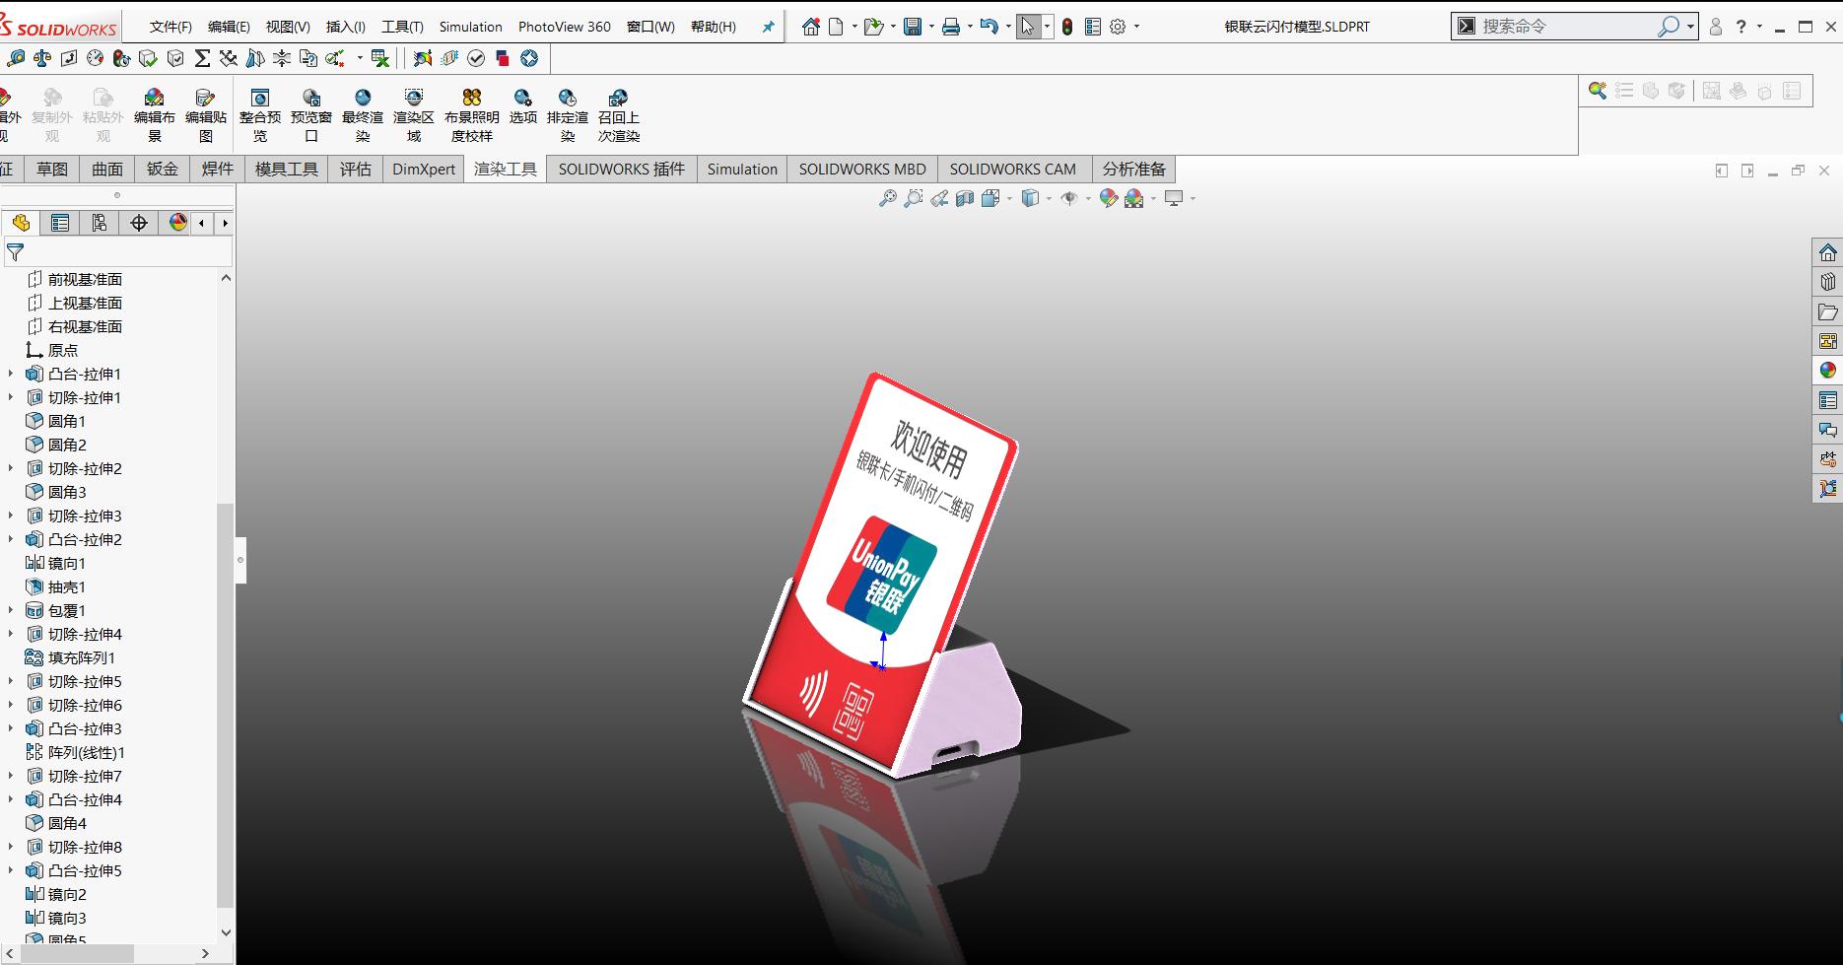Expand 包覆1 feature in tree
This screenshot has height=965, width=1843.
pos(11,610)
